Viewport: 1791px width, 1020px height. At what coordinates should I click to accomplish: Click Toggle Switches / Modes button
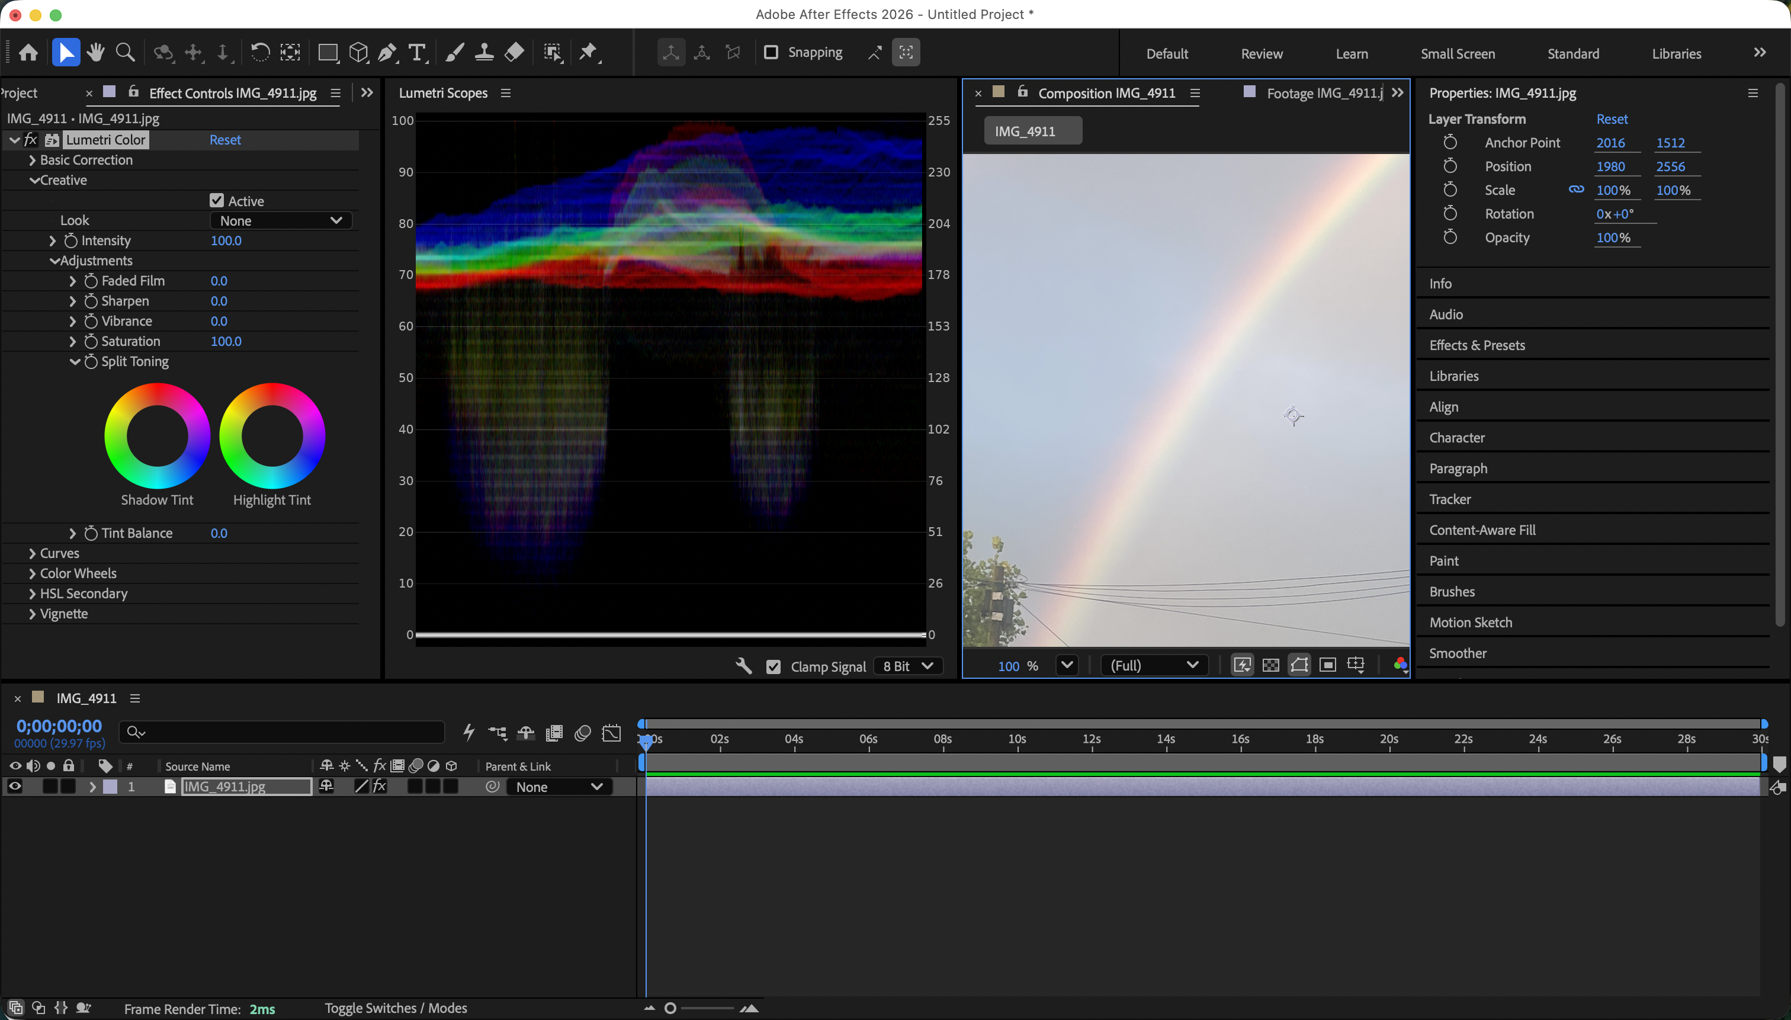click(396, 1008)
